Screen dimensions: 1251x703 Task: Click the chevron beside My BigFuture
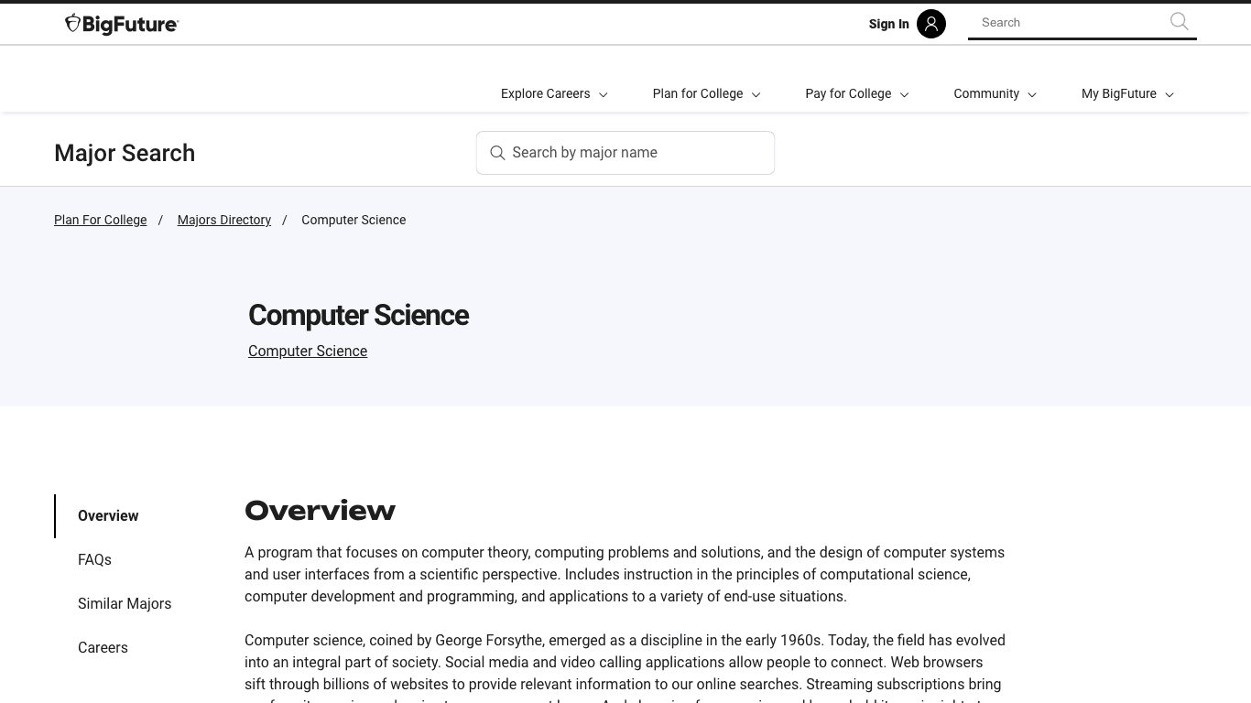pos(1169,95)
